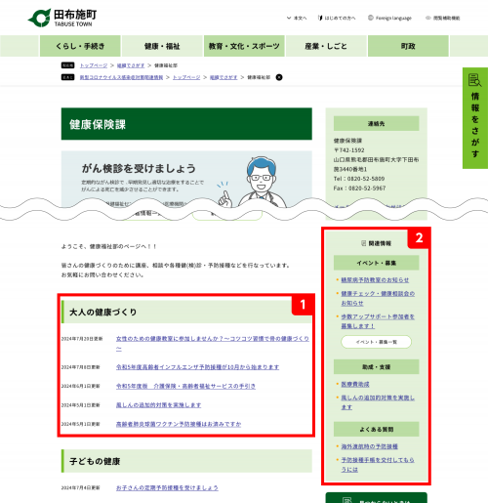Jump to content via the 本文へ chevron
The image size is (488, 503).
click(x=289, y=18)
